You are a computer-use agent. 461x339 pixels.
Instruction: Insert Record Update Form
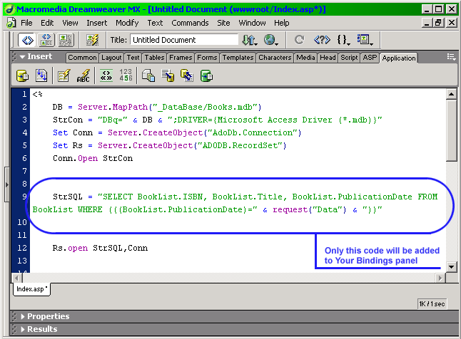point(187,75)
